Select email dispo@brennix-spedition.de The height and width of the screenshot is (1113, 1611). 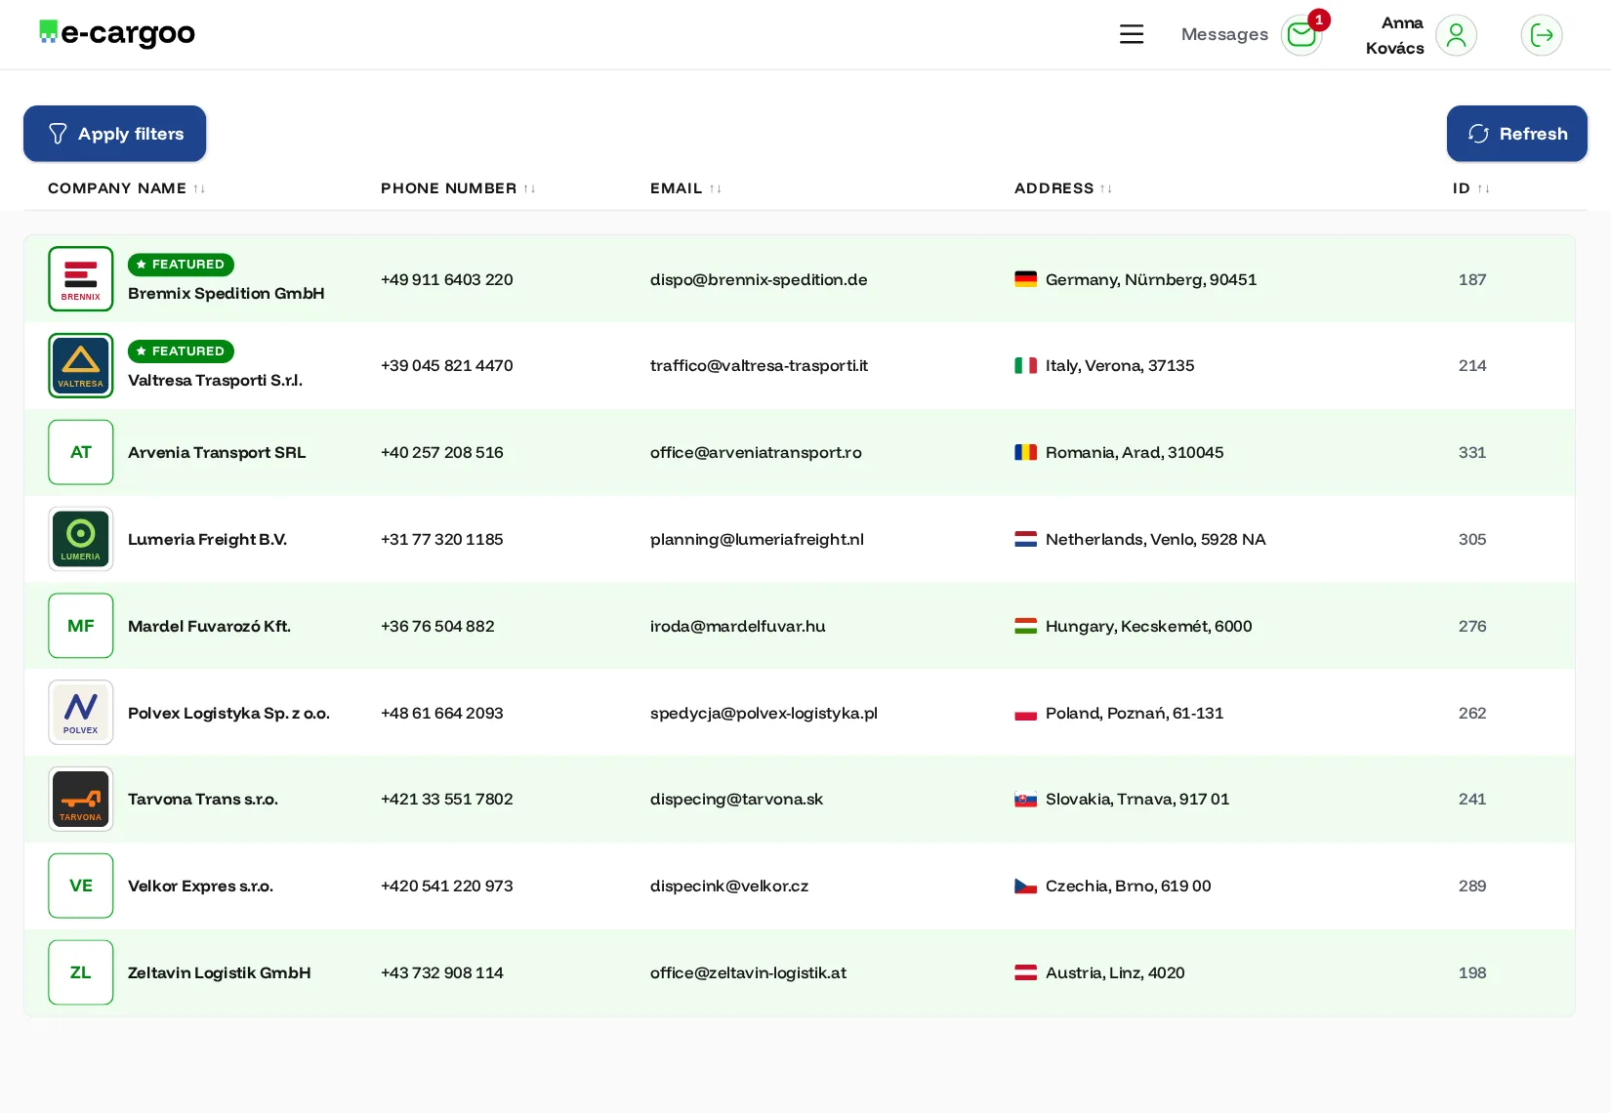pos(759,279)
